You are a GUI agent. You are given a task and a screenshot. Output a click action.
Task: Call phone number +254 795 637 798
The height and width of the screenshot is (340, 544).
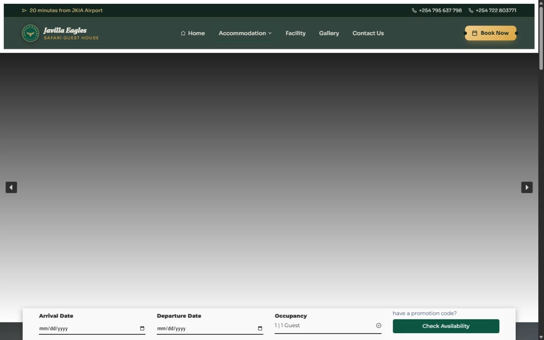(x=440, y=10)
